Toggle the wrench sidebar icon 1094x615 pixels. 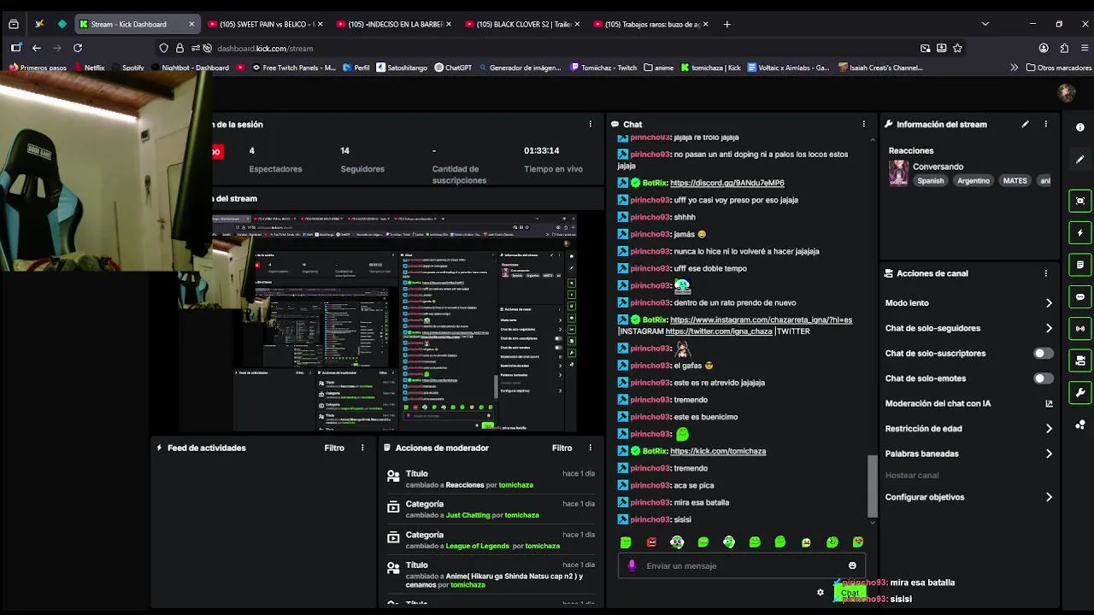1080,393
